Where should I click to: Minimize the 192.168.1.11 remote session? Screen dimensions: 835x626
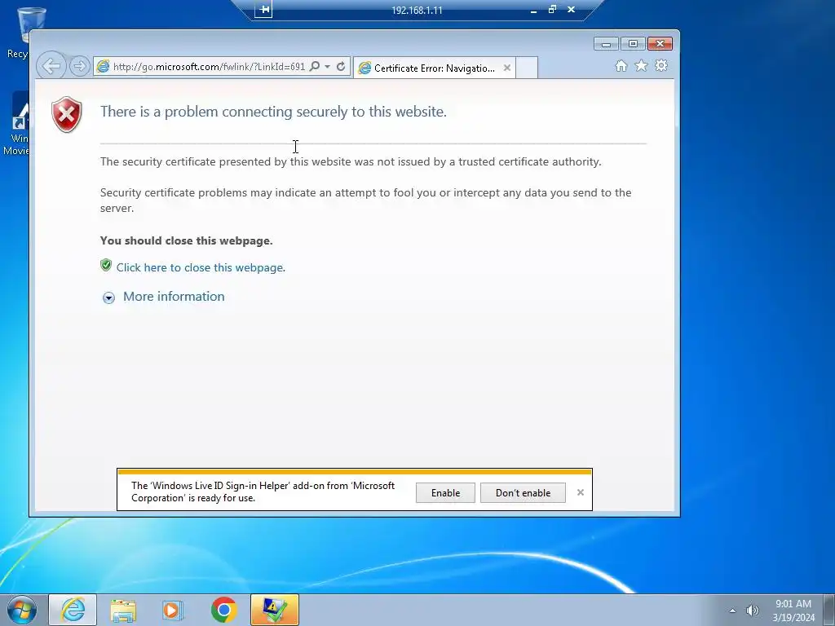point(533,10)
